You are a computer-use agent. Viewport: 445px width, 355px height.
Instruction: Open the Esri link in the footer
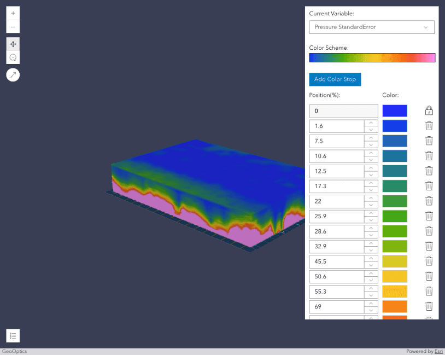tap(438, 351)
